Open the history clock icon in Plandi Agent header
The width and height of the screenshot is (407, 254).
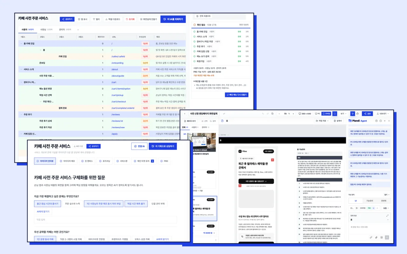[x=380, y=121]
